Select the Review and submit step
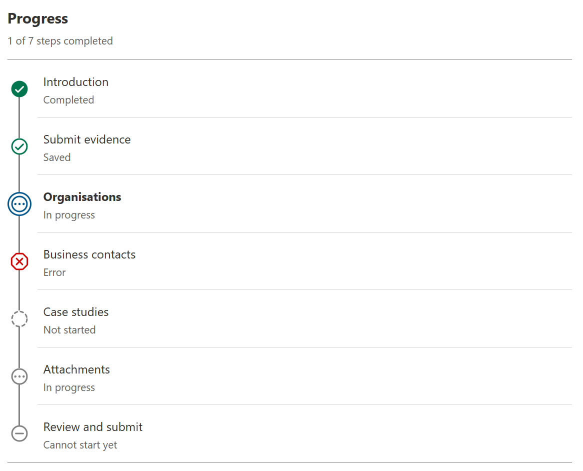The image size is (583, 471). coord(93,426)
